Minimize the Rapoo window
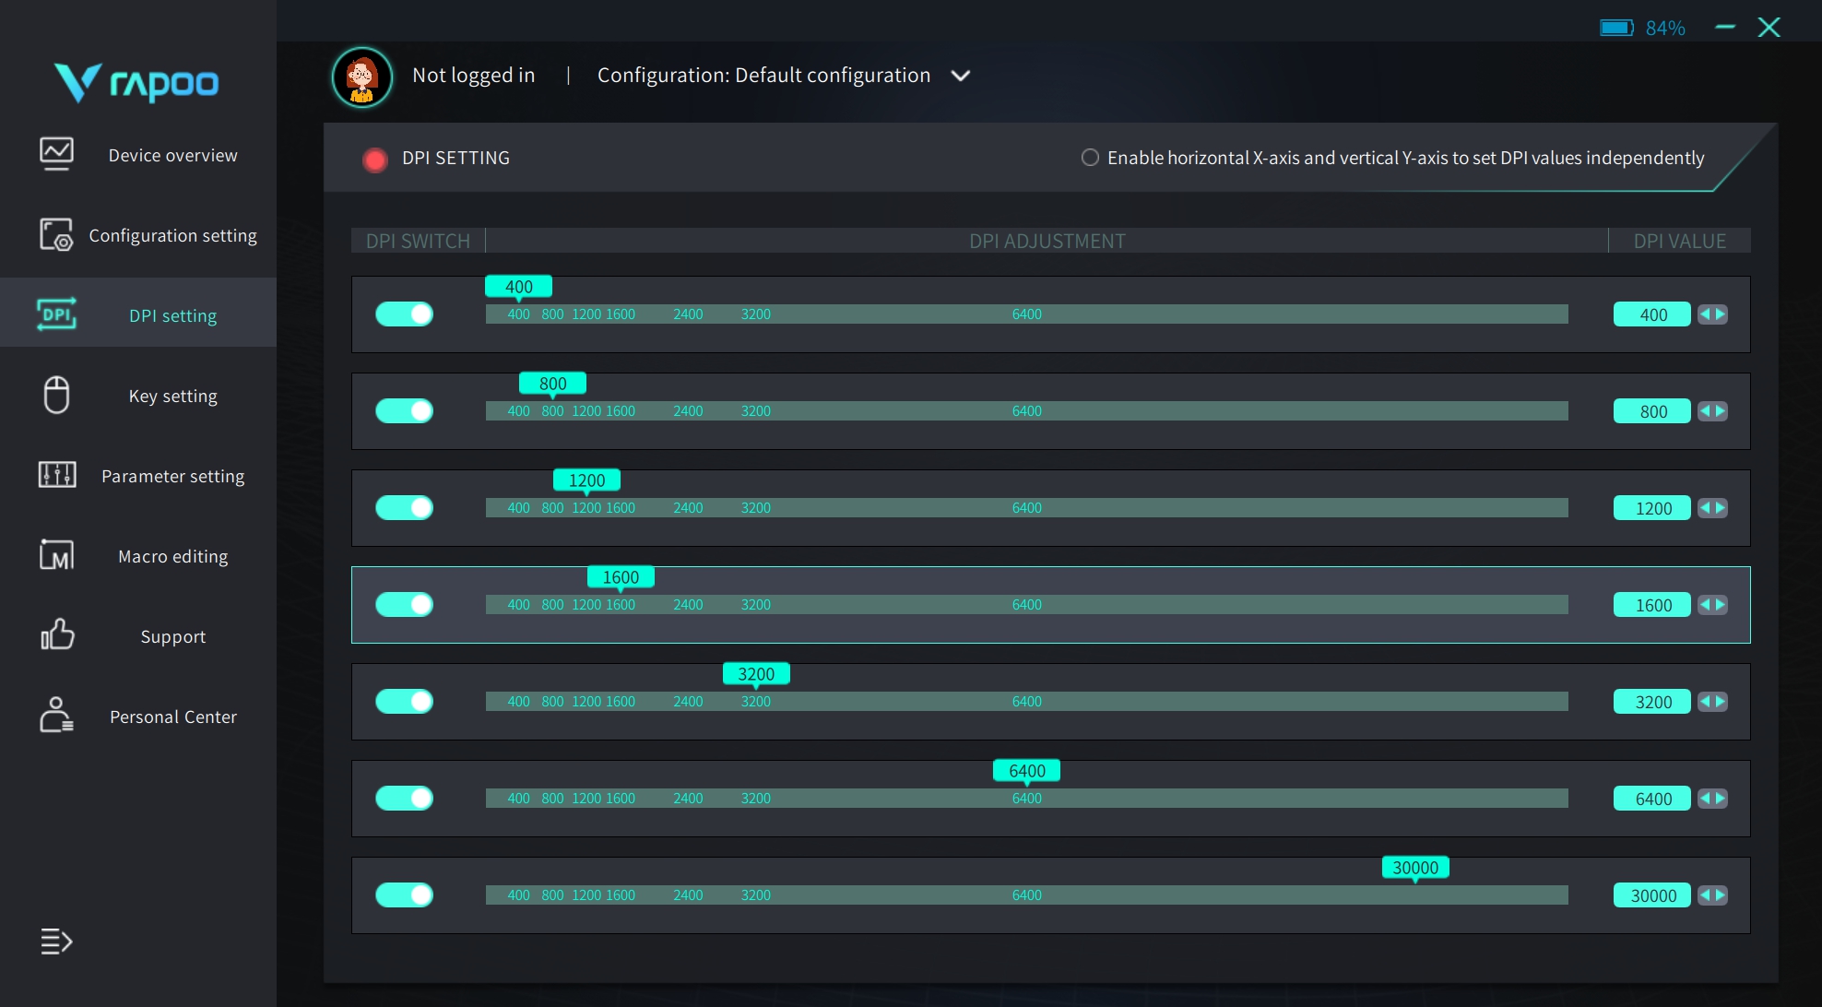This screenshot has width=1822, height=1007. (x=1725, y=28)
